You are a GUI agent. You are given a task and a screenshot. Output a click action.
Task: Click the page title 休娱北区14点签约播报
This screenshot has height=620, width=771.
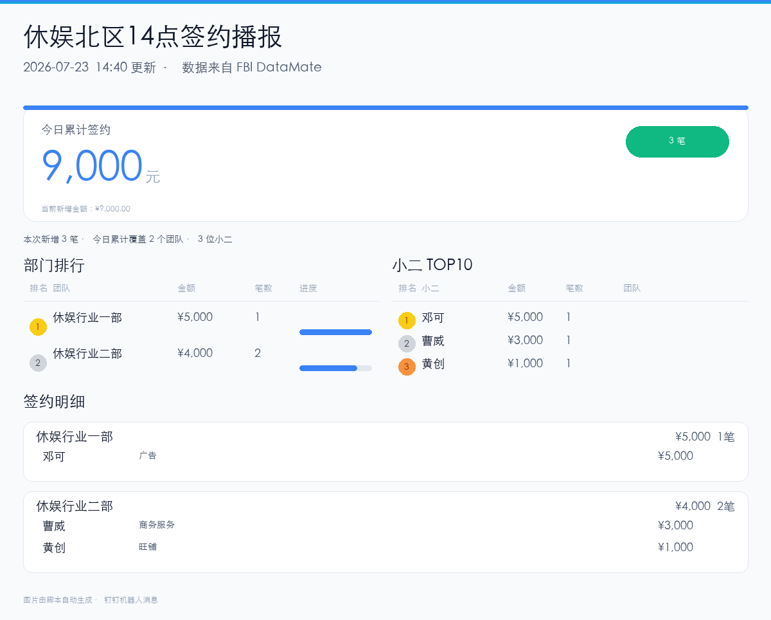tap(153, 37)
